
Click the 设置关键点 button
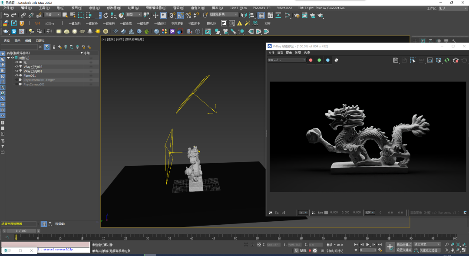[404, 250]
